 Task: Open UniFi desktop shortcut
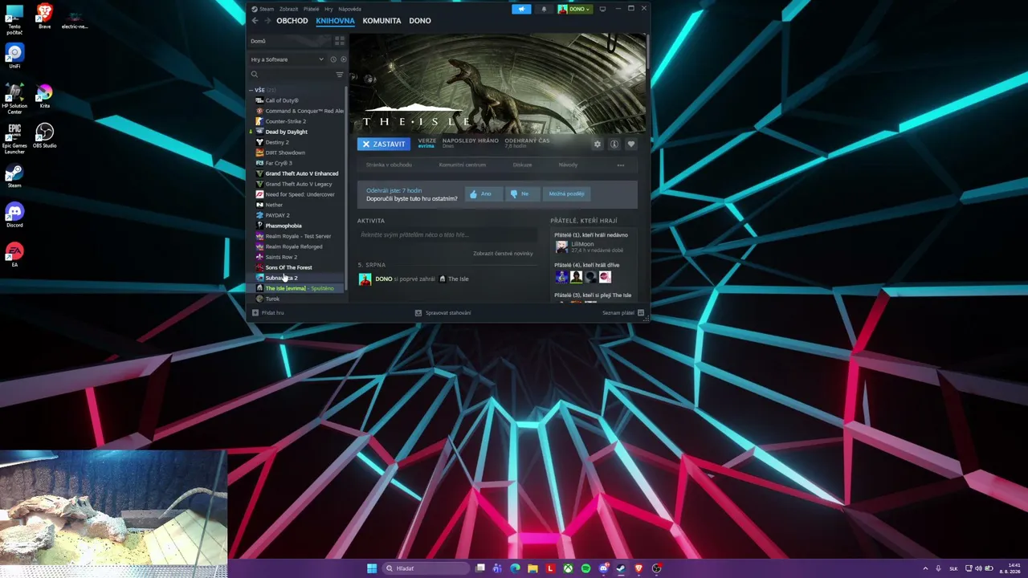click(14, 56)
